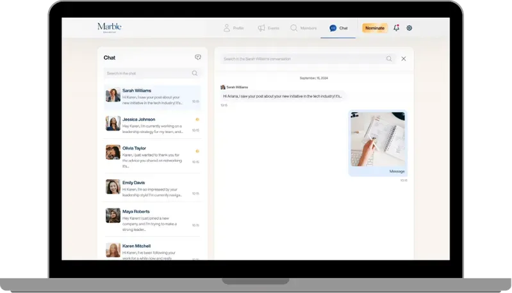Click Sarah Williams name above message

click(237, 88)
